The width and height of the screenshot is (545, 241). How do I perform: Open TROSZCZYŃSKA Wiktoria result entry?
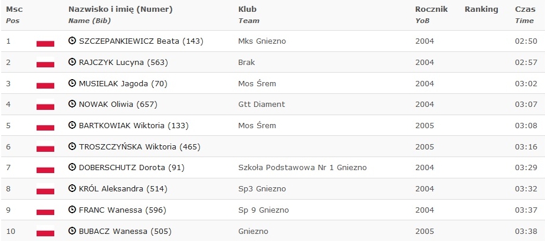[x=140, y=146]
